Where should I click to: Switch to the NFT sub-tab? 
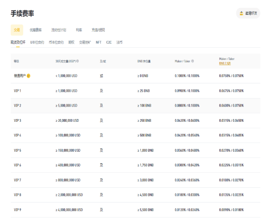pos(99,42)
